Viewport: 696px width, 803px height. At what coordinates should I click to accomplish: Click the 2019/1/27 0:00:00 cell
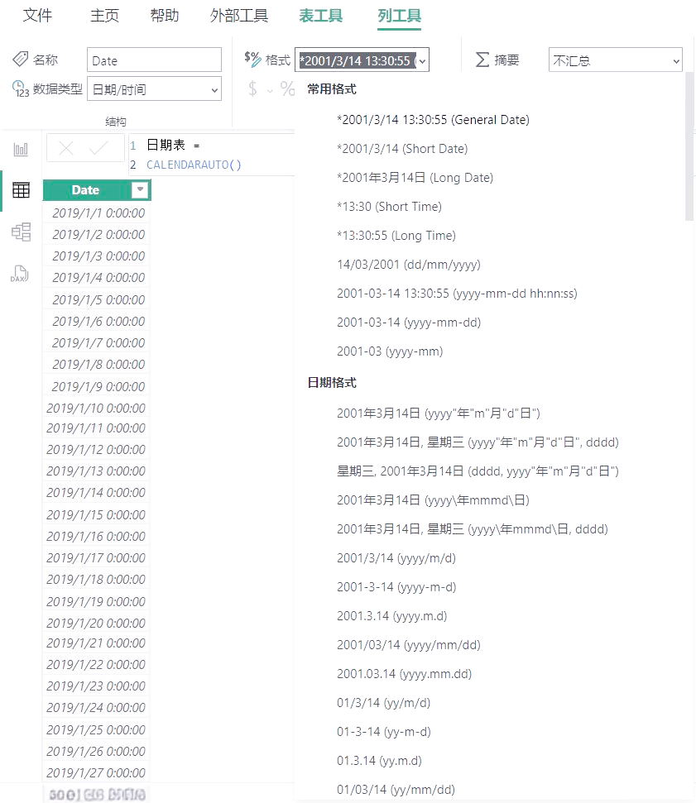96,772
